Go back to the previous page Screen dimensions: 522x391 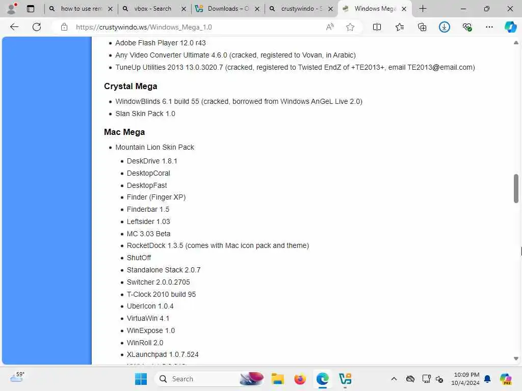[x=14, y=27]
